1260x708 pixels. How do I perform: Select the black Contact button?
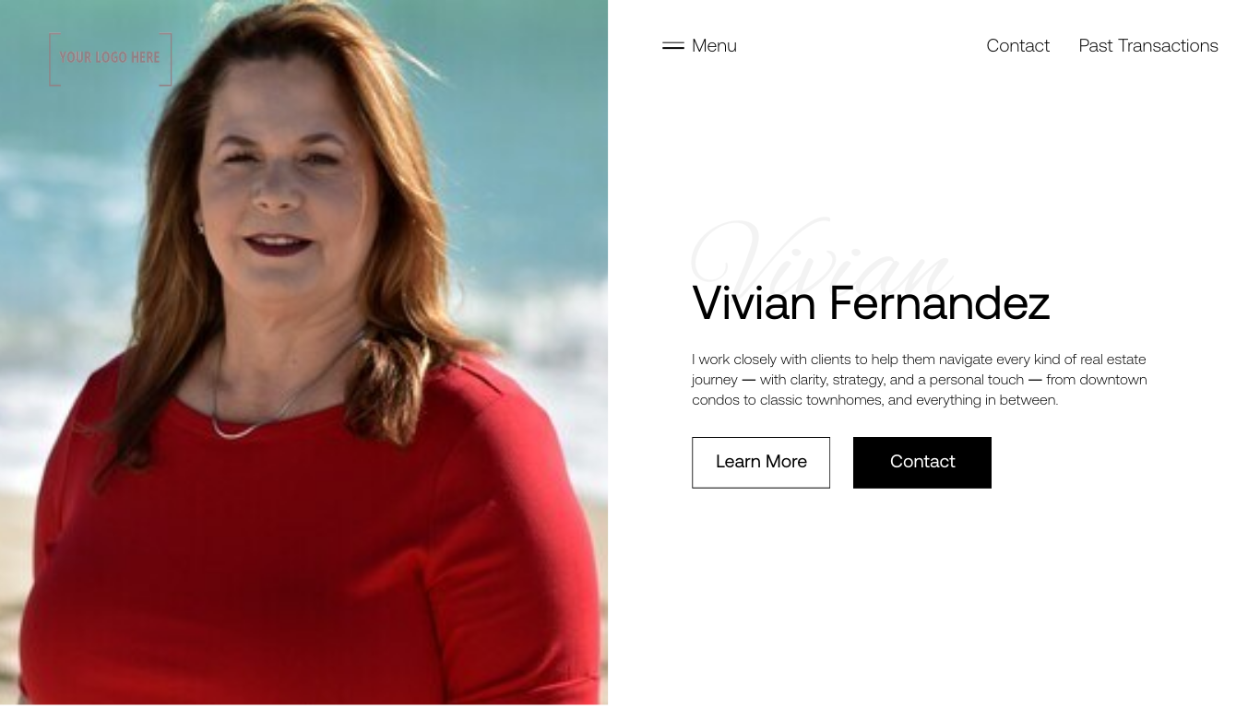pyautogui.click(x=922, y=462)
